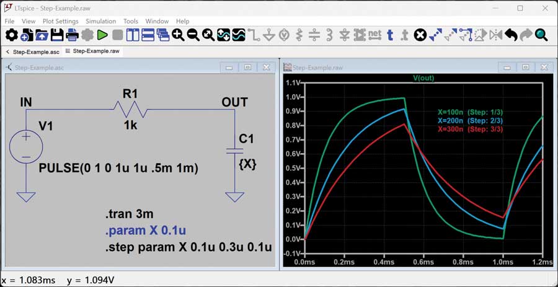Open the Plot Settings menu
The image size is (558, 287).
[x=60, y=21]
